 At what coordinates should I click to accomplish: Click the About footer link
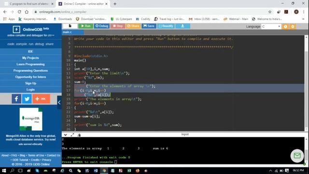[5, 156]
